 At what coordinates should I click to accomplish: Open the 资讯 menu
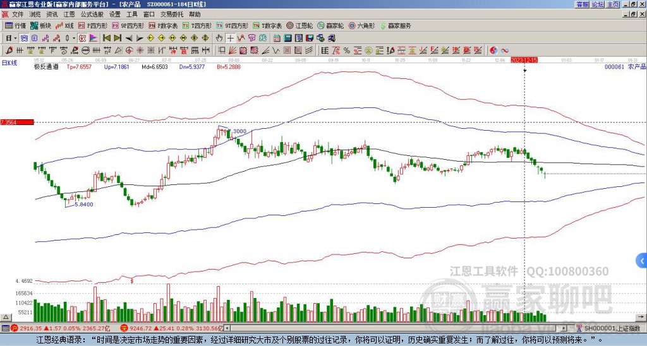(x=52, y=15)
